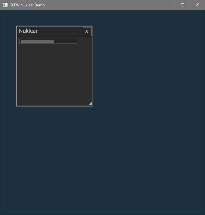Click the resize grip triangle of Nuklear panel
The width and height of the screenshot is (205, 215).
point(90,104)
